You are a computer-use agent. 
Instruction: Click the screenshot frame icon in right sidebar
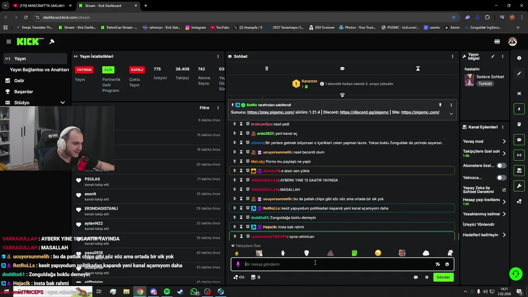[x=519, y=94]
